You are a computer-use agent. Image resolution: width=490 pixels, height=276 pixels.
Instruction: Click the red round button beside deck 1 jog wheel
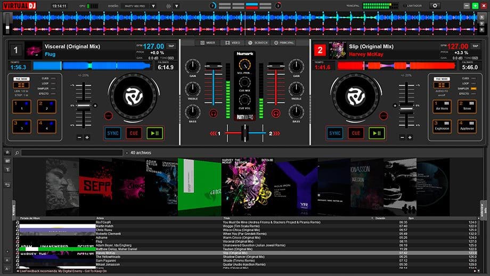coord(108,116)
